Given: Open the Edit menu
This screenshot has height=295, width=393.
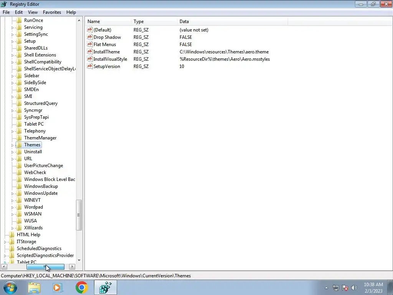Looking at the screenshot, I should point(18,12).
